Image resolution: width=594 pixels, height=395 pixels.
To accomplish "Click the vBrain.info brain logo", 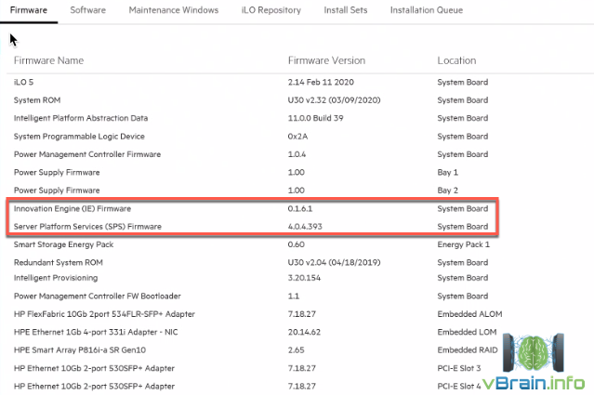I will coord(534,353).
